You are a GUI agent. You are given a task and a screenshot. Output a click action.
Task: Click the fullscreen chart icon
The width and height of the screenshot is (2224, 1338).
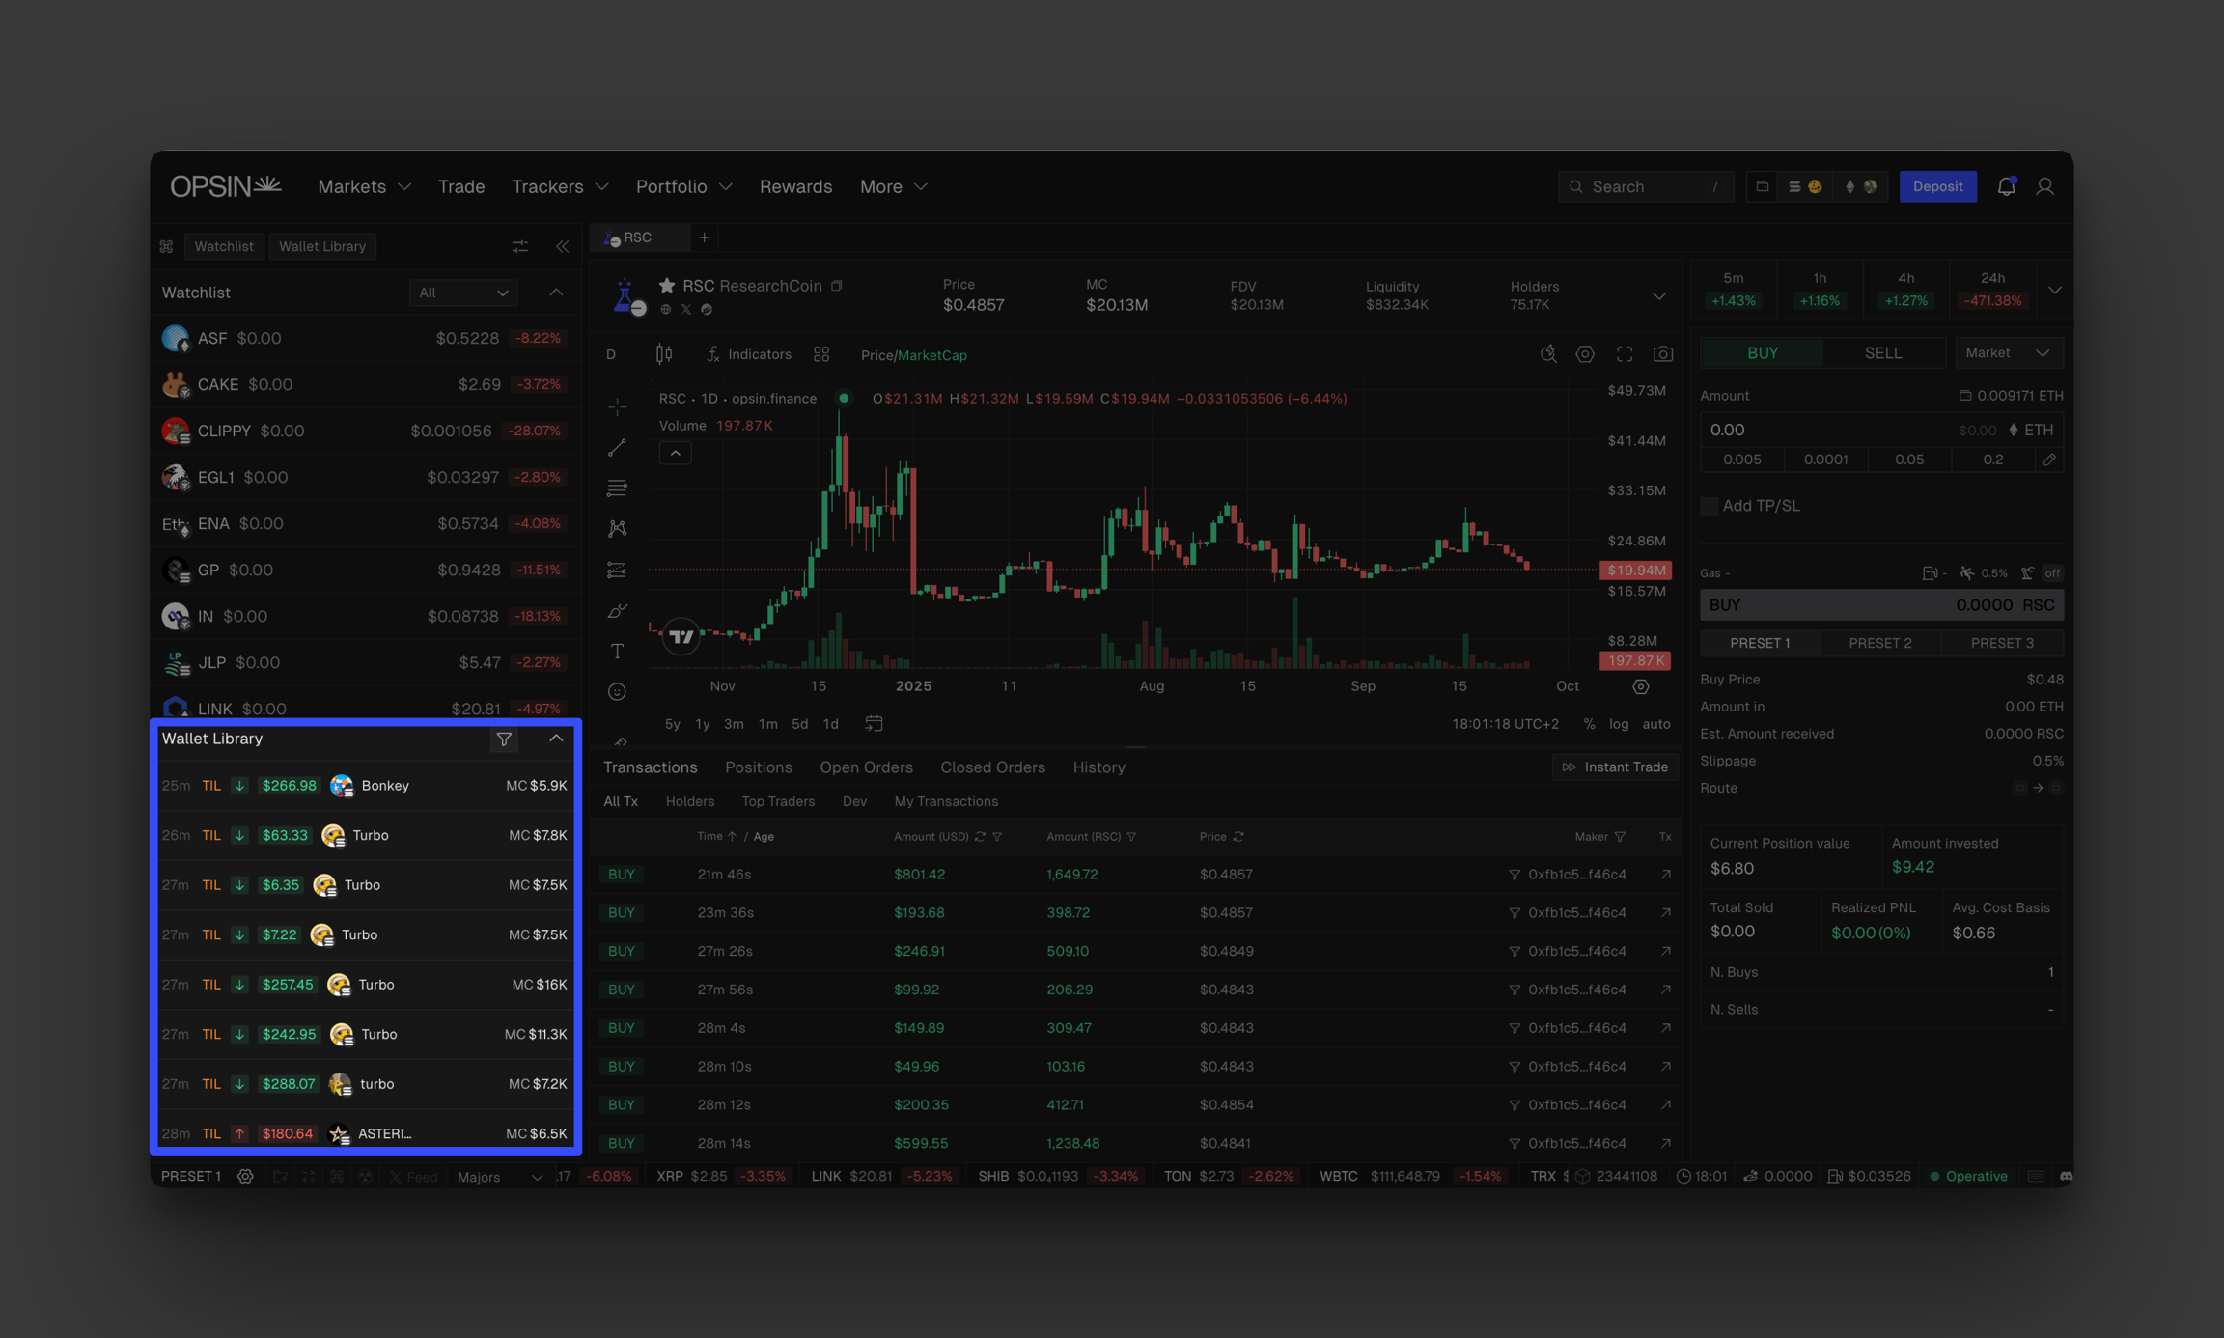pos(1625,354)
